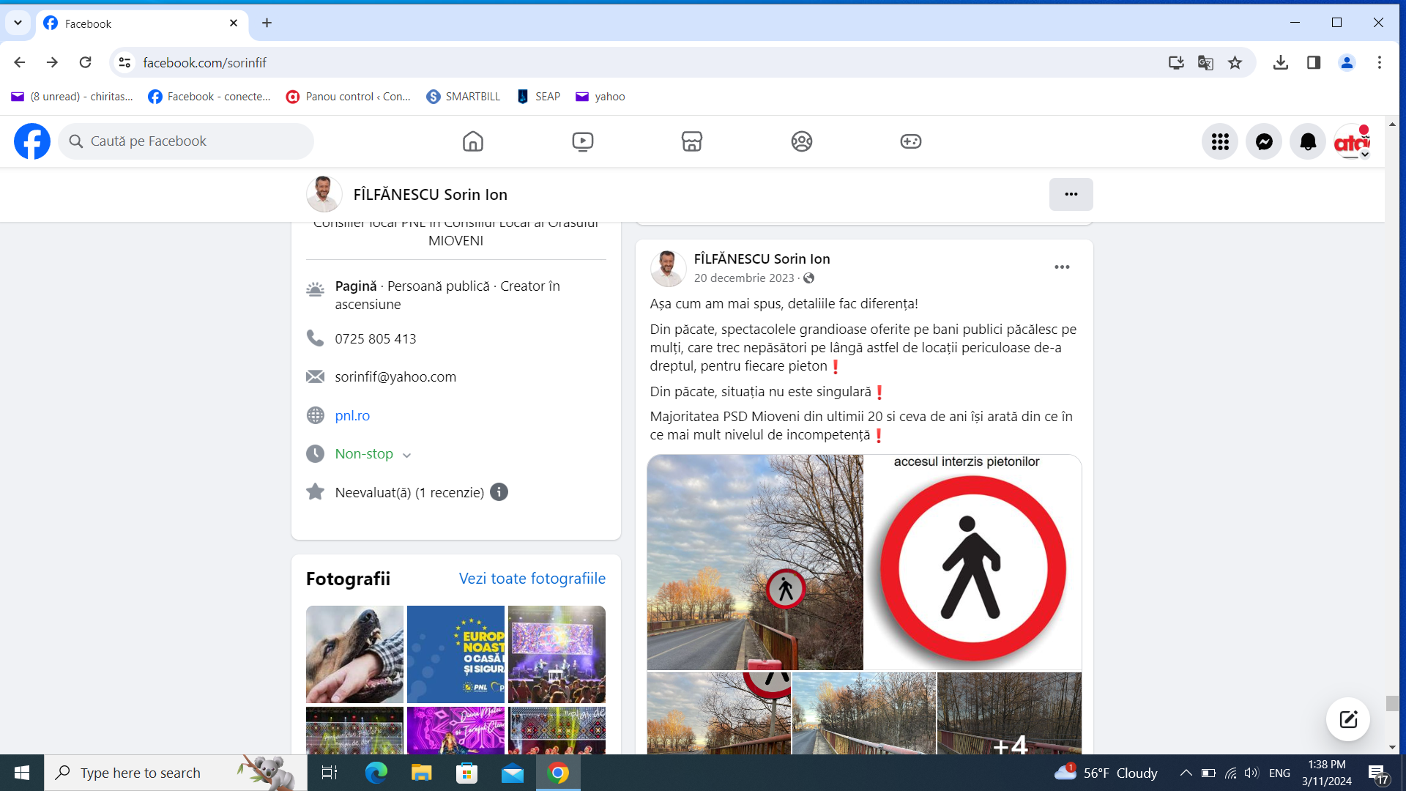Screen dimensions: 1406x791
Task: Click the Caută pe Facebook search field
Action: (187, 141)
